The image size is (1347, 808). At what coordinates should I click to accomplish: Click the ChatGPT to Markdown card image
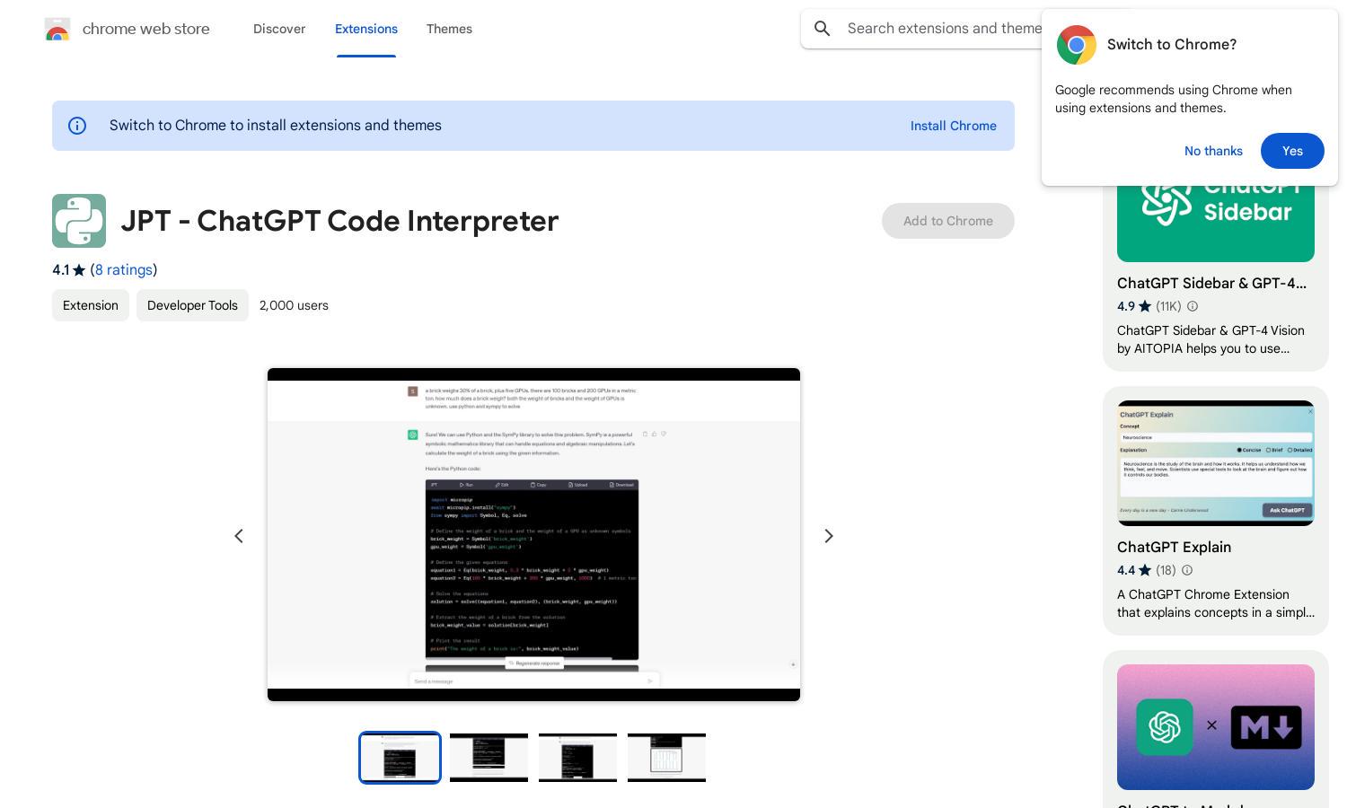click(x=1216, y=727)
